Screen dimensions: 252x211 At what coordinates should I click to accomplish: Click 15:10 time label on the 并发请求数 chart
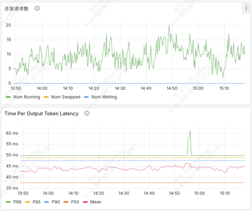pyautogui.click(x=224, y=88)
